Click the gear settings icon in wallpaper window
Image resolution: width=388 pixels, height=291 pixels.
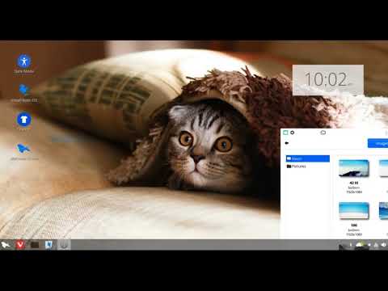click(x=292, y=133)
